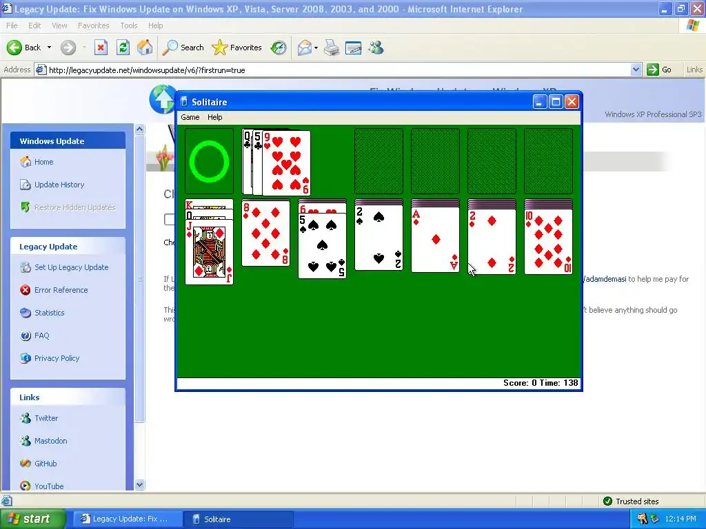Open the Mail button dropdown arrow
This screenshot has height=529, width=706.
(x=316, y=48)
